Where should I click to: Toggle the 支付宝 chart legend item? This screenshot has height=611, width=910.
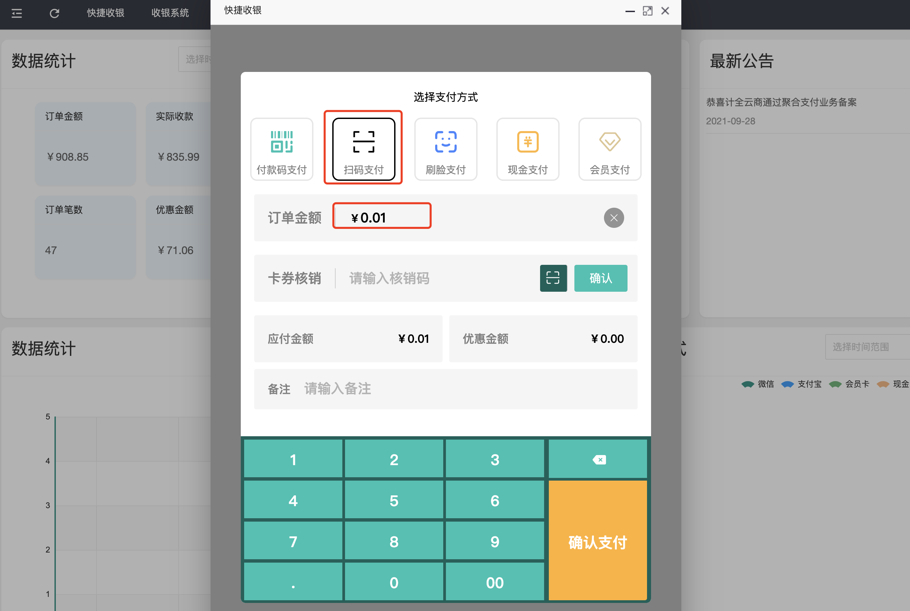pyautogui.click(x=801, y=384)
